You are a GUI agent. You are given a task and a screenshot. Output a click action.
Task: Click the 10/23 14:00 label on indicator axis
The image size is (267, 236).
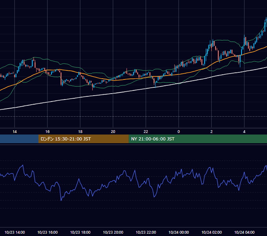(15, 232)
